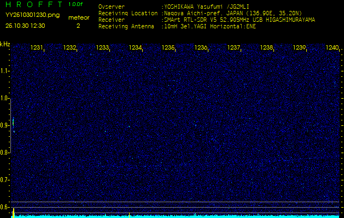Select the 1237 time tick label

pyautogui.click(x=234, y=48)
